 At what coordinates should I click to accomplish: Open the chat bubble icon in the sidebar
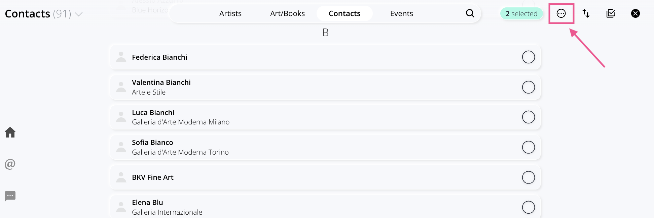point(10,196)
